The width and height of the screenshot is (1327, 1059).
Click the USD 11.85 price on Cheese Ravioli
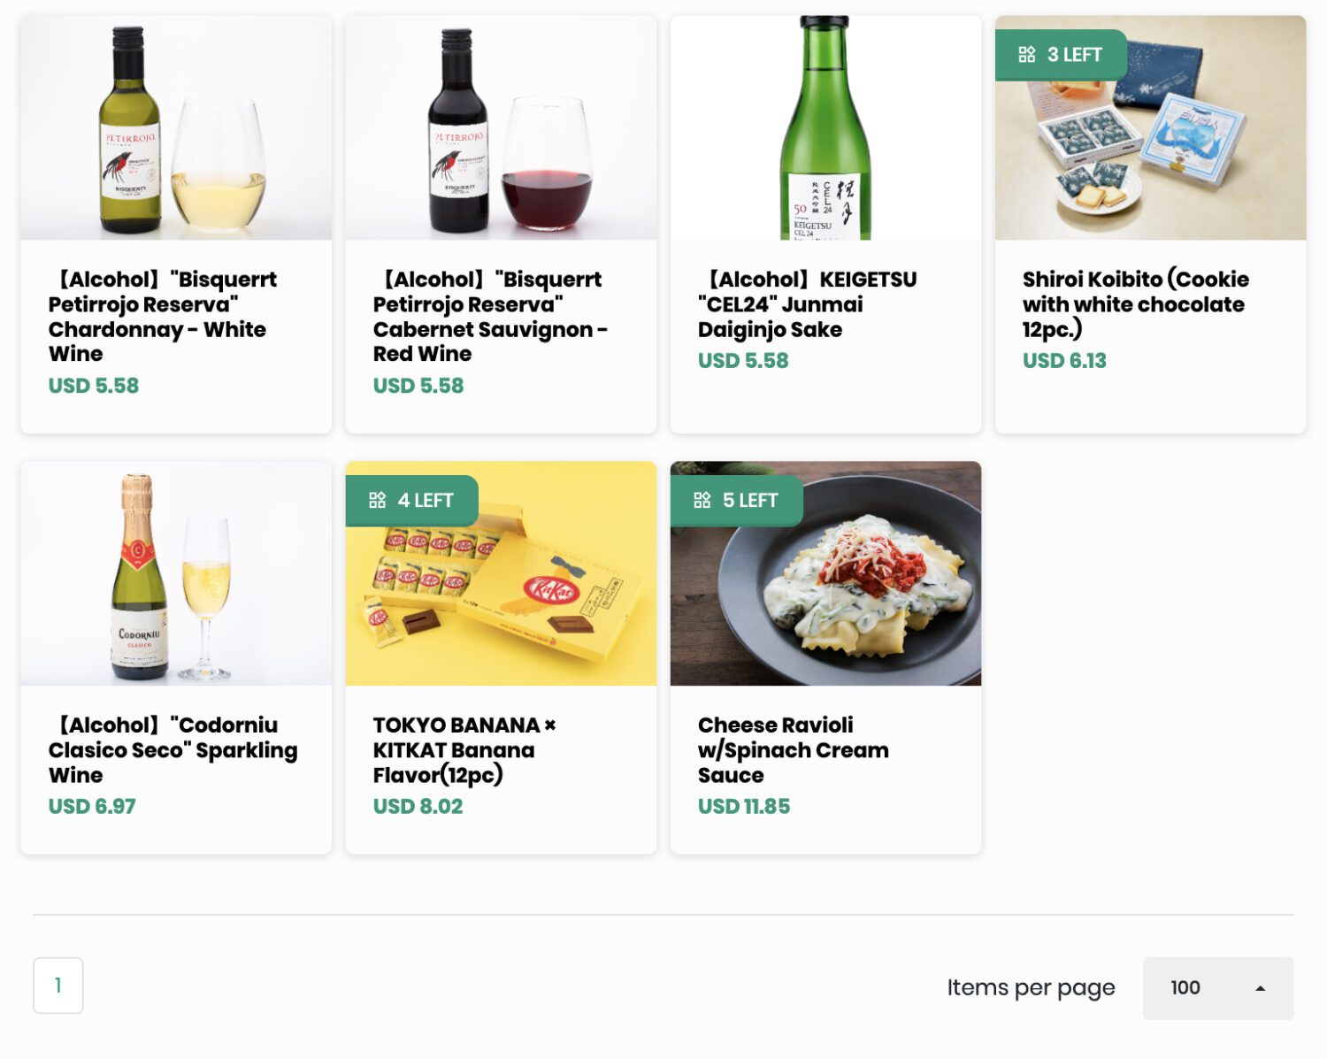coord(743,806)
